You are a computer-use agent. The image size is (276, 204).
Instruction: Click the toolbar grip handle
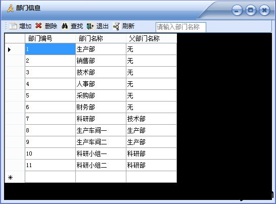click(x=6, y=26)
